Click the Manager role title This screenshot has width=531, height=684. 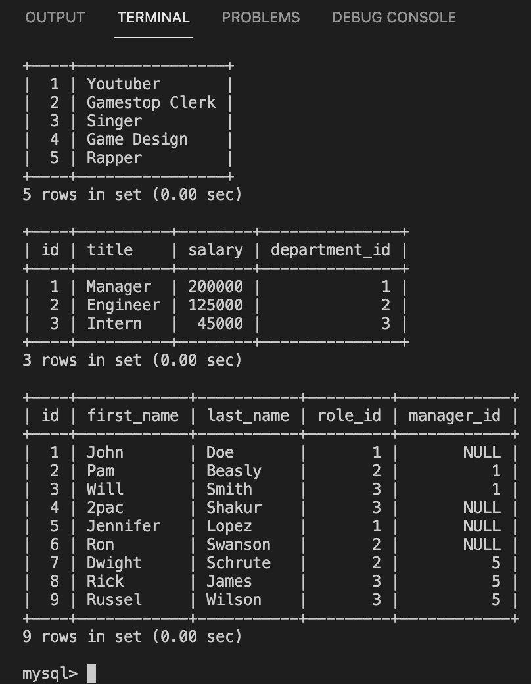click(120, 286)
